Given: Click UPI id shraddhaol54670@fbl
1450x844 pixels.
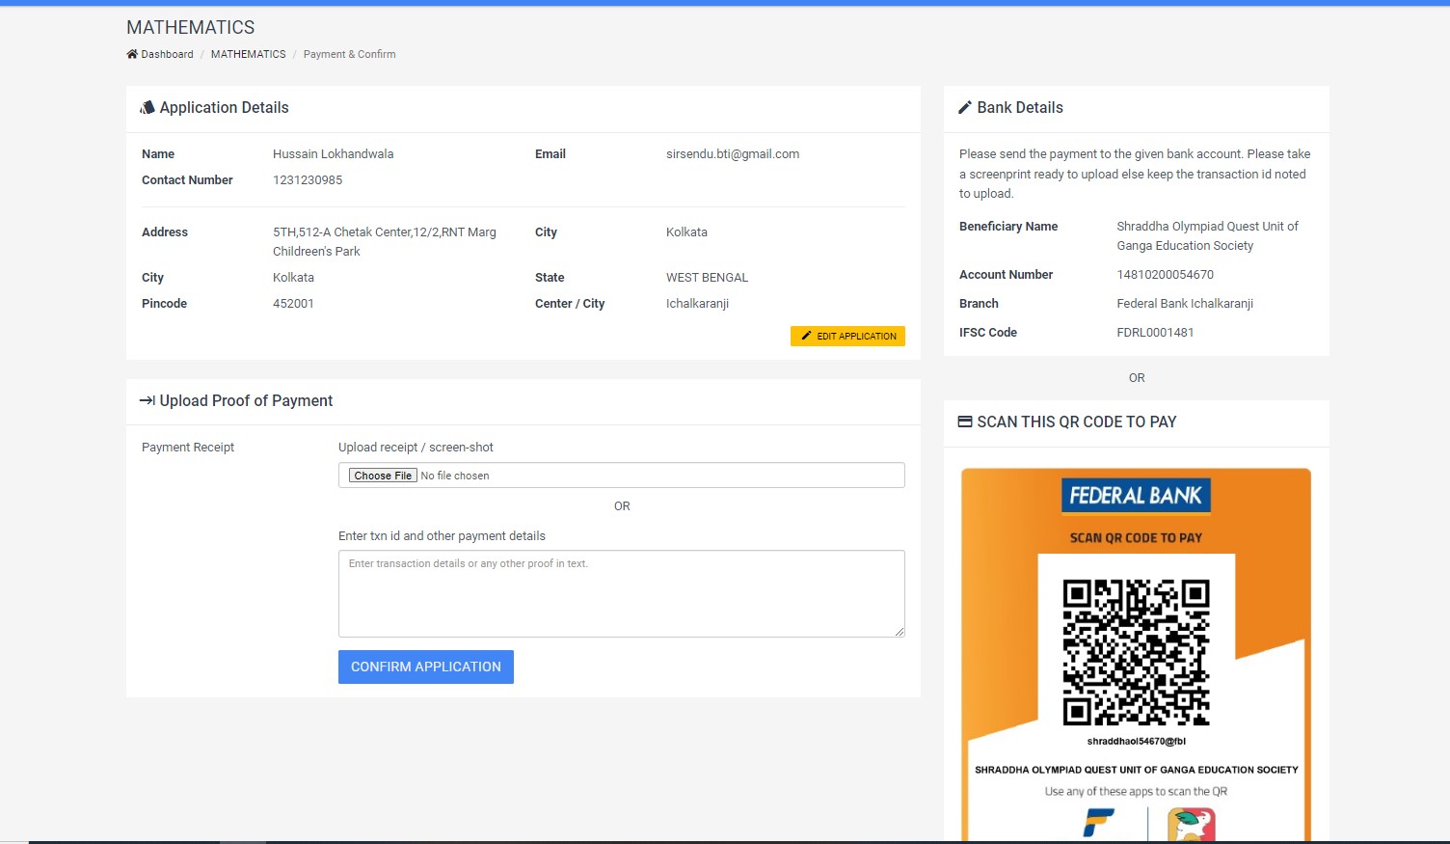Looking at the screenshot, I should point(1136,742).
